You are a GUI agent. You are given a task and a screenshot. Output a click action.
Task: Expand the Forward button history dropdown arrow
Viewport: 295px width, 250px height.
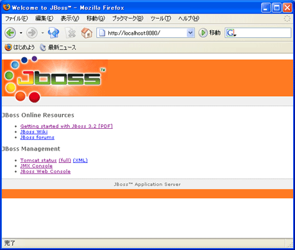coord(42,33)
